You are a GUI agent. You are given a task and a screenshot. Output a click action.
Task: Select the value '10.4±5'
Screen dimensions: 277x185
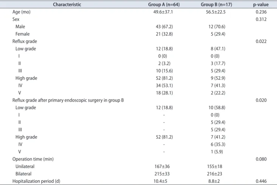pyautogui.click(x=160, y=181)
